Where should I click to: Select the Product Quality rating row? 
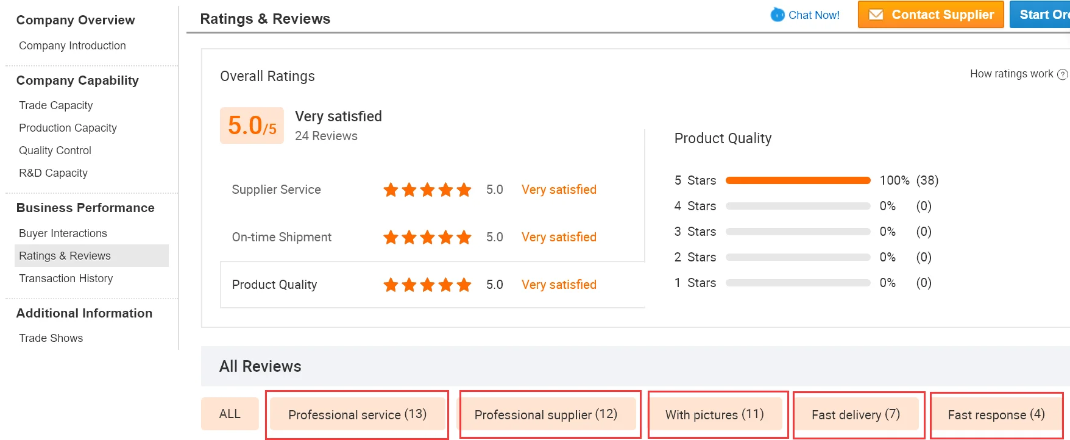[x=275, y=285]
